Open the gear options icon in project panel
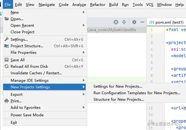The width and height of the screenshot is (186, 130). [x=134, y=22]
